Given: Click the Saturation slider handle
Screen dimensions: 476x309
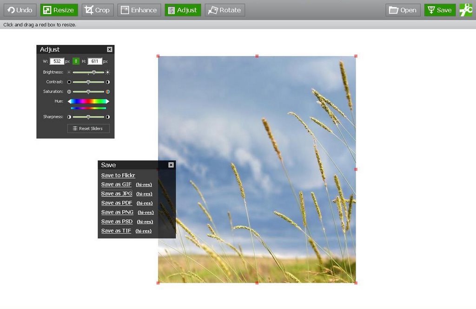Looking at the screenshot, I should coord(88,91).
